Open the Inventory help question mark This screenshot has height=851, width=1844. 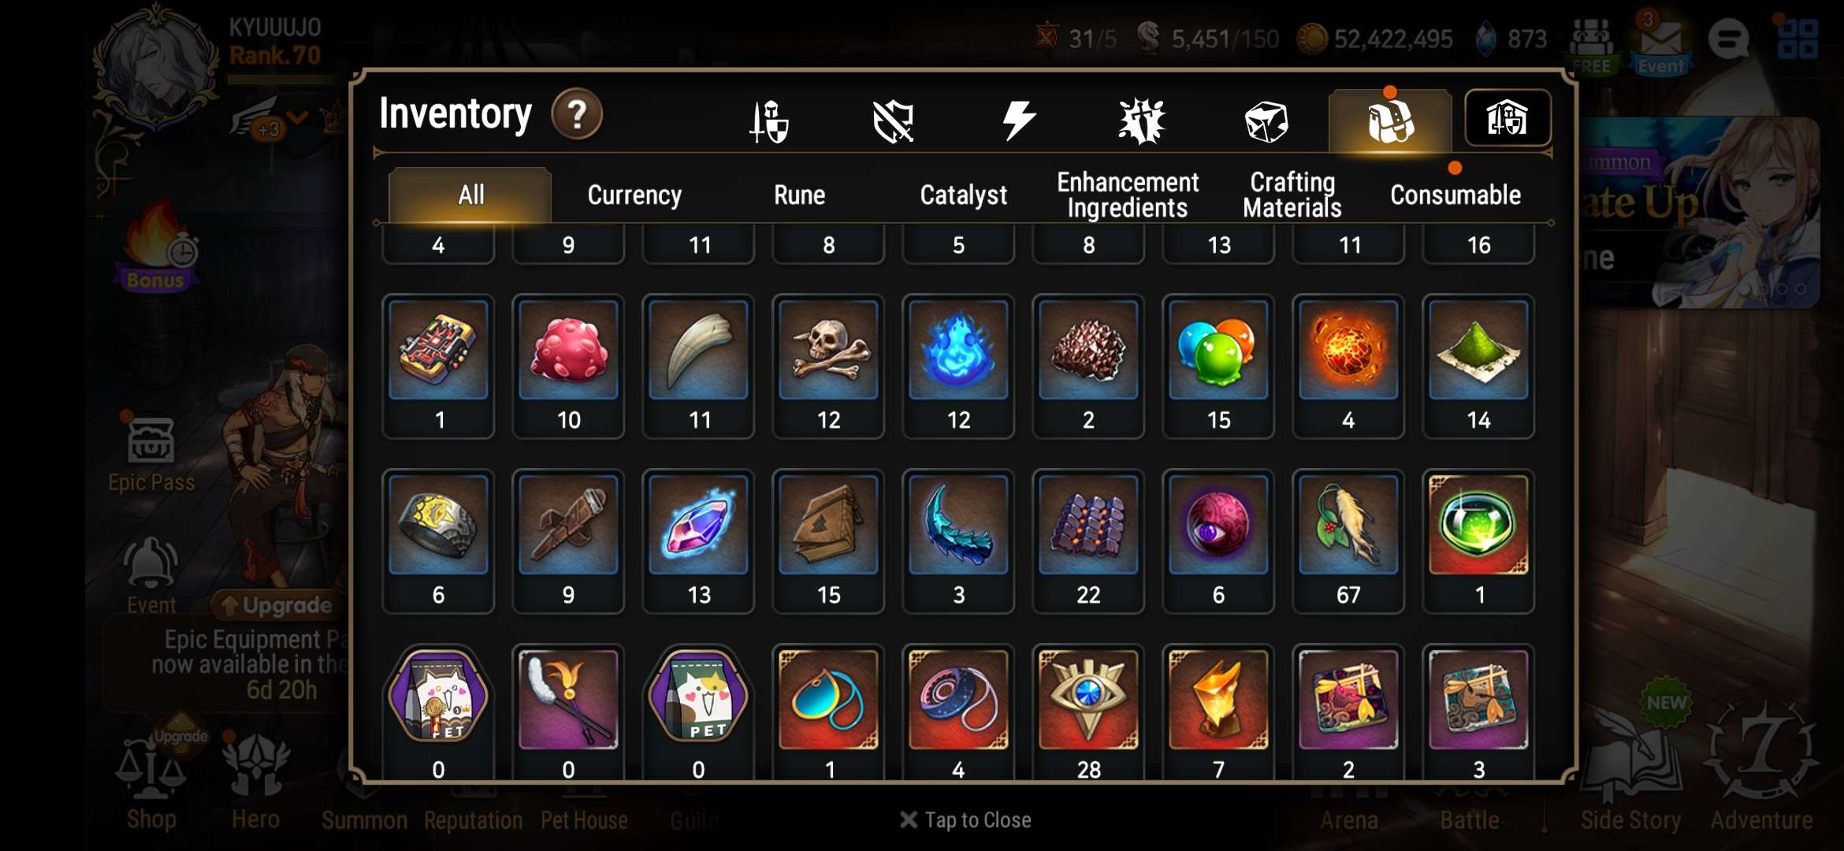[x=577, y=115]
